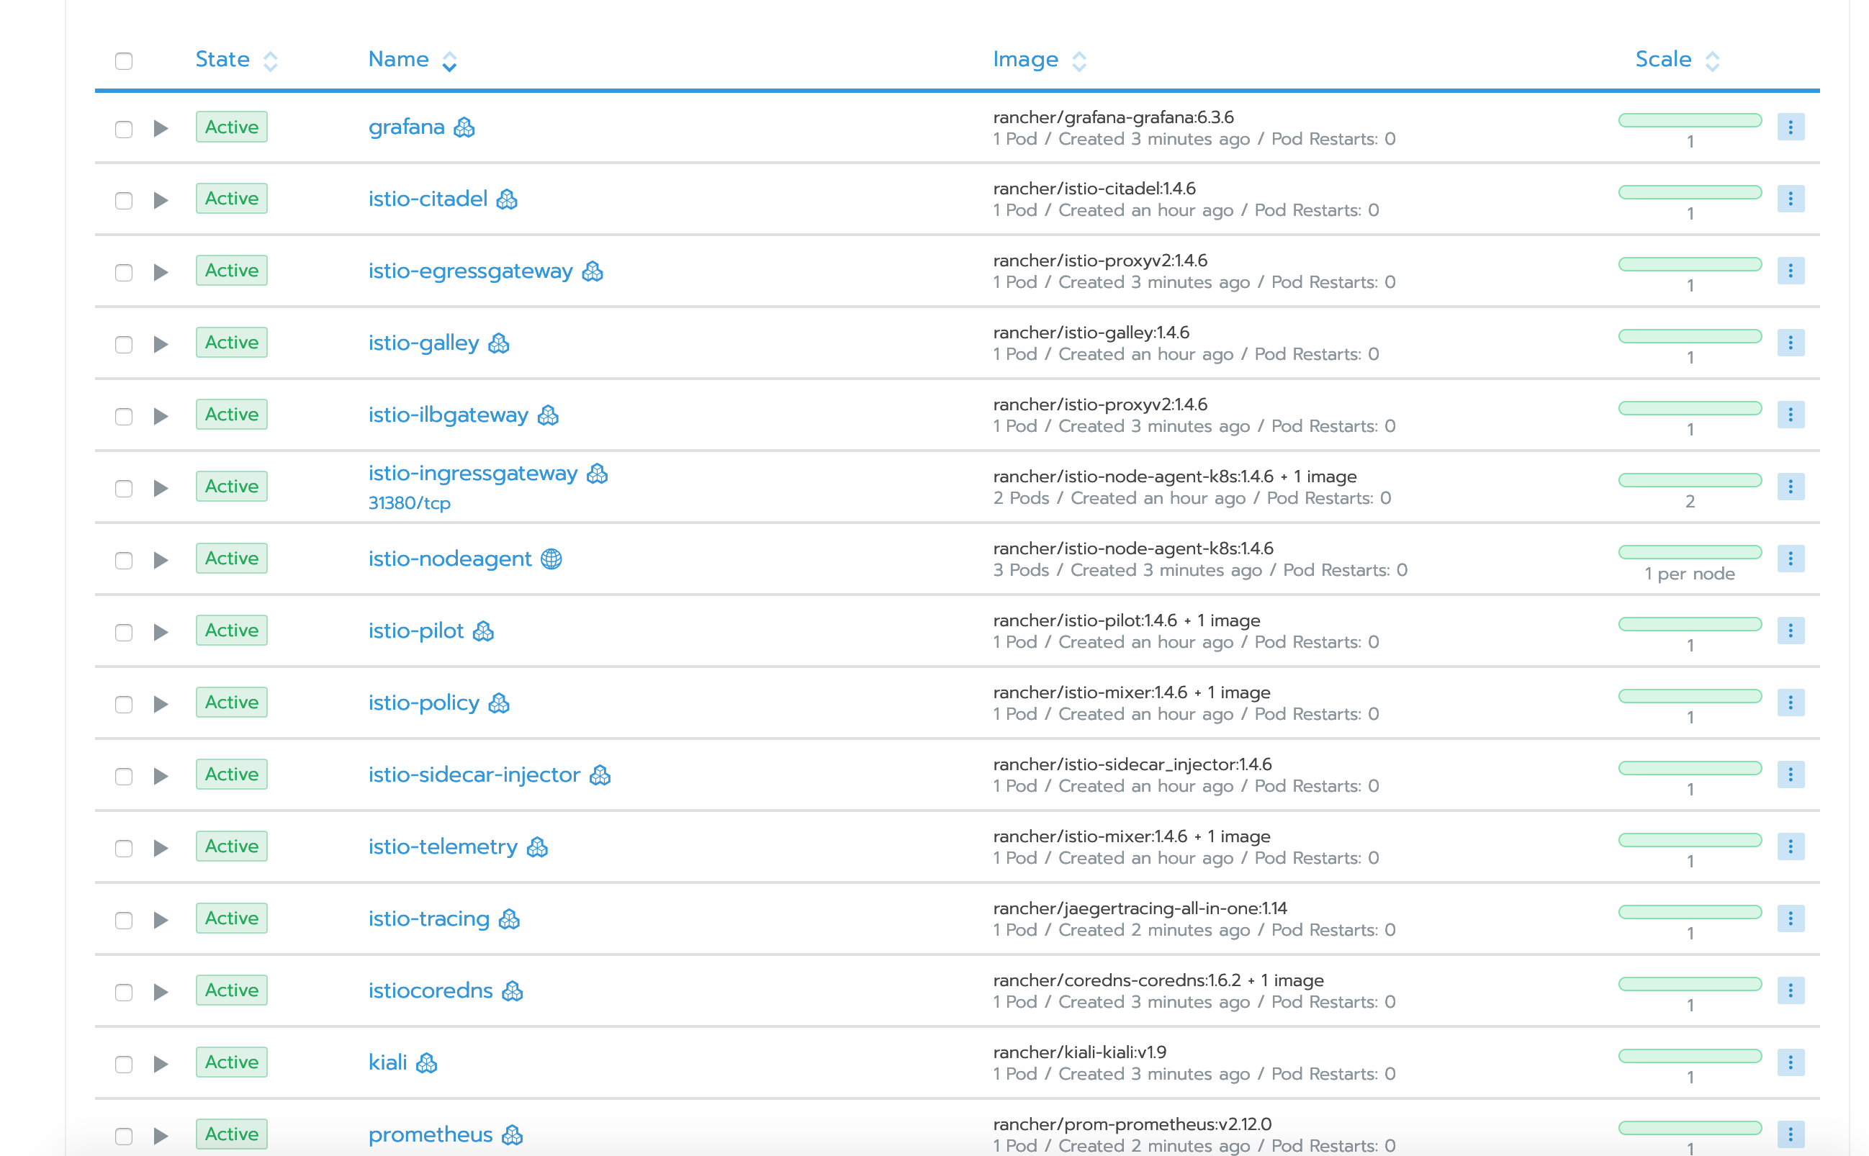Check the checkbox for istio-galley row
The image size is (1869, 1156).
pyautogui.click(x=123, y=343)
